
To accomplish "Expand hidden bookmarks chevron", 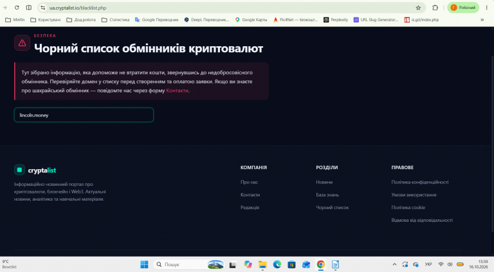I will tap(482, 19).
